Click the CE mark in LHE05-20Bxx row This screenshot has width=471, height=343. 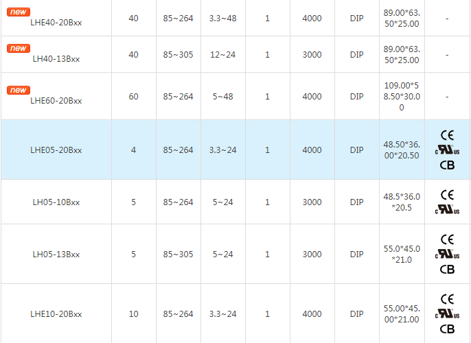447,134
